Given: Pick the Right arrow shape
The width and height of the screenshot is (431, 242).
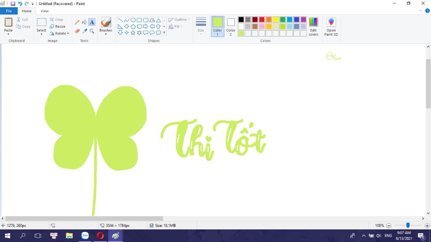Looking at the screenshot, I should [x=145, y=26].
